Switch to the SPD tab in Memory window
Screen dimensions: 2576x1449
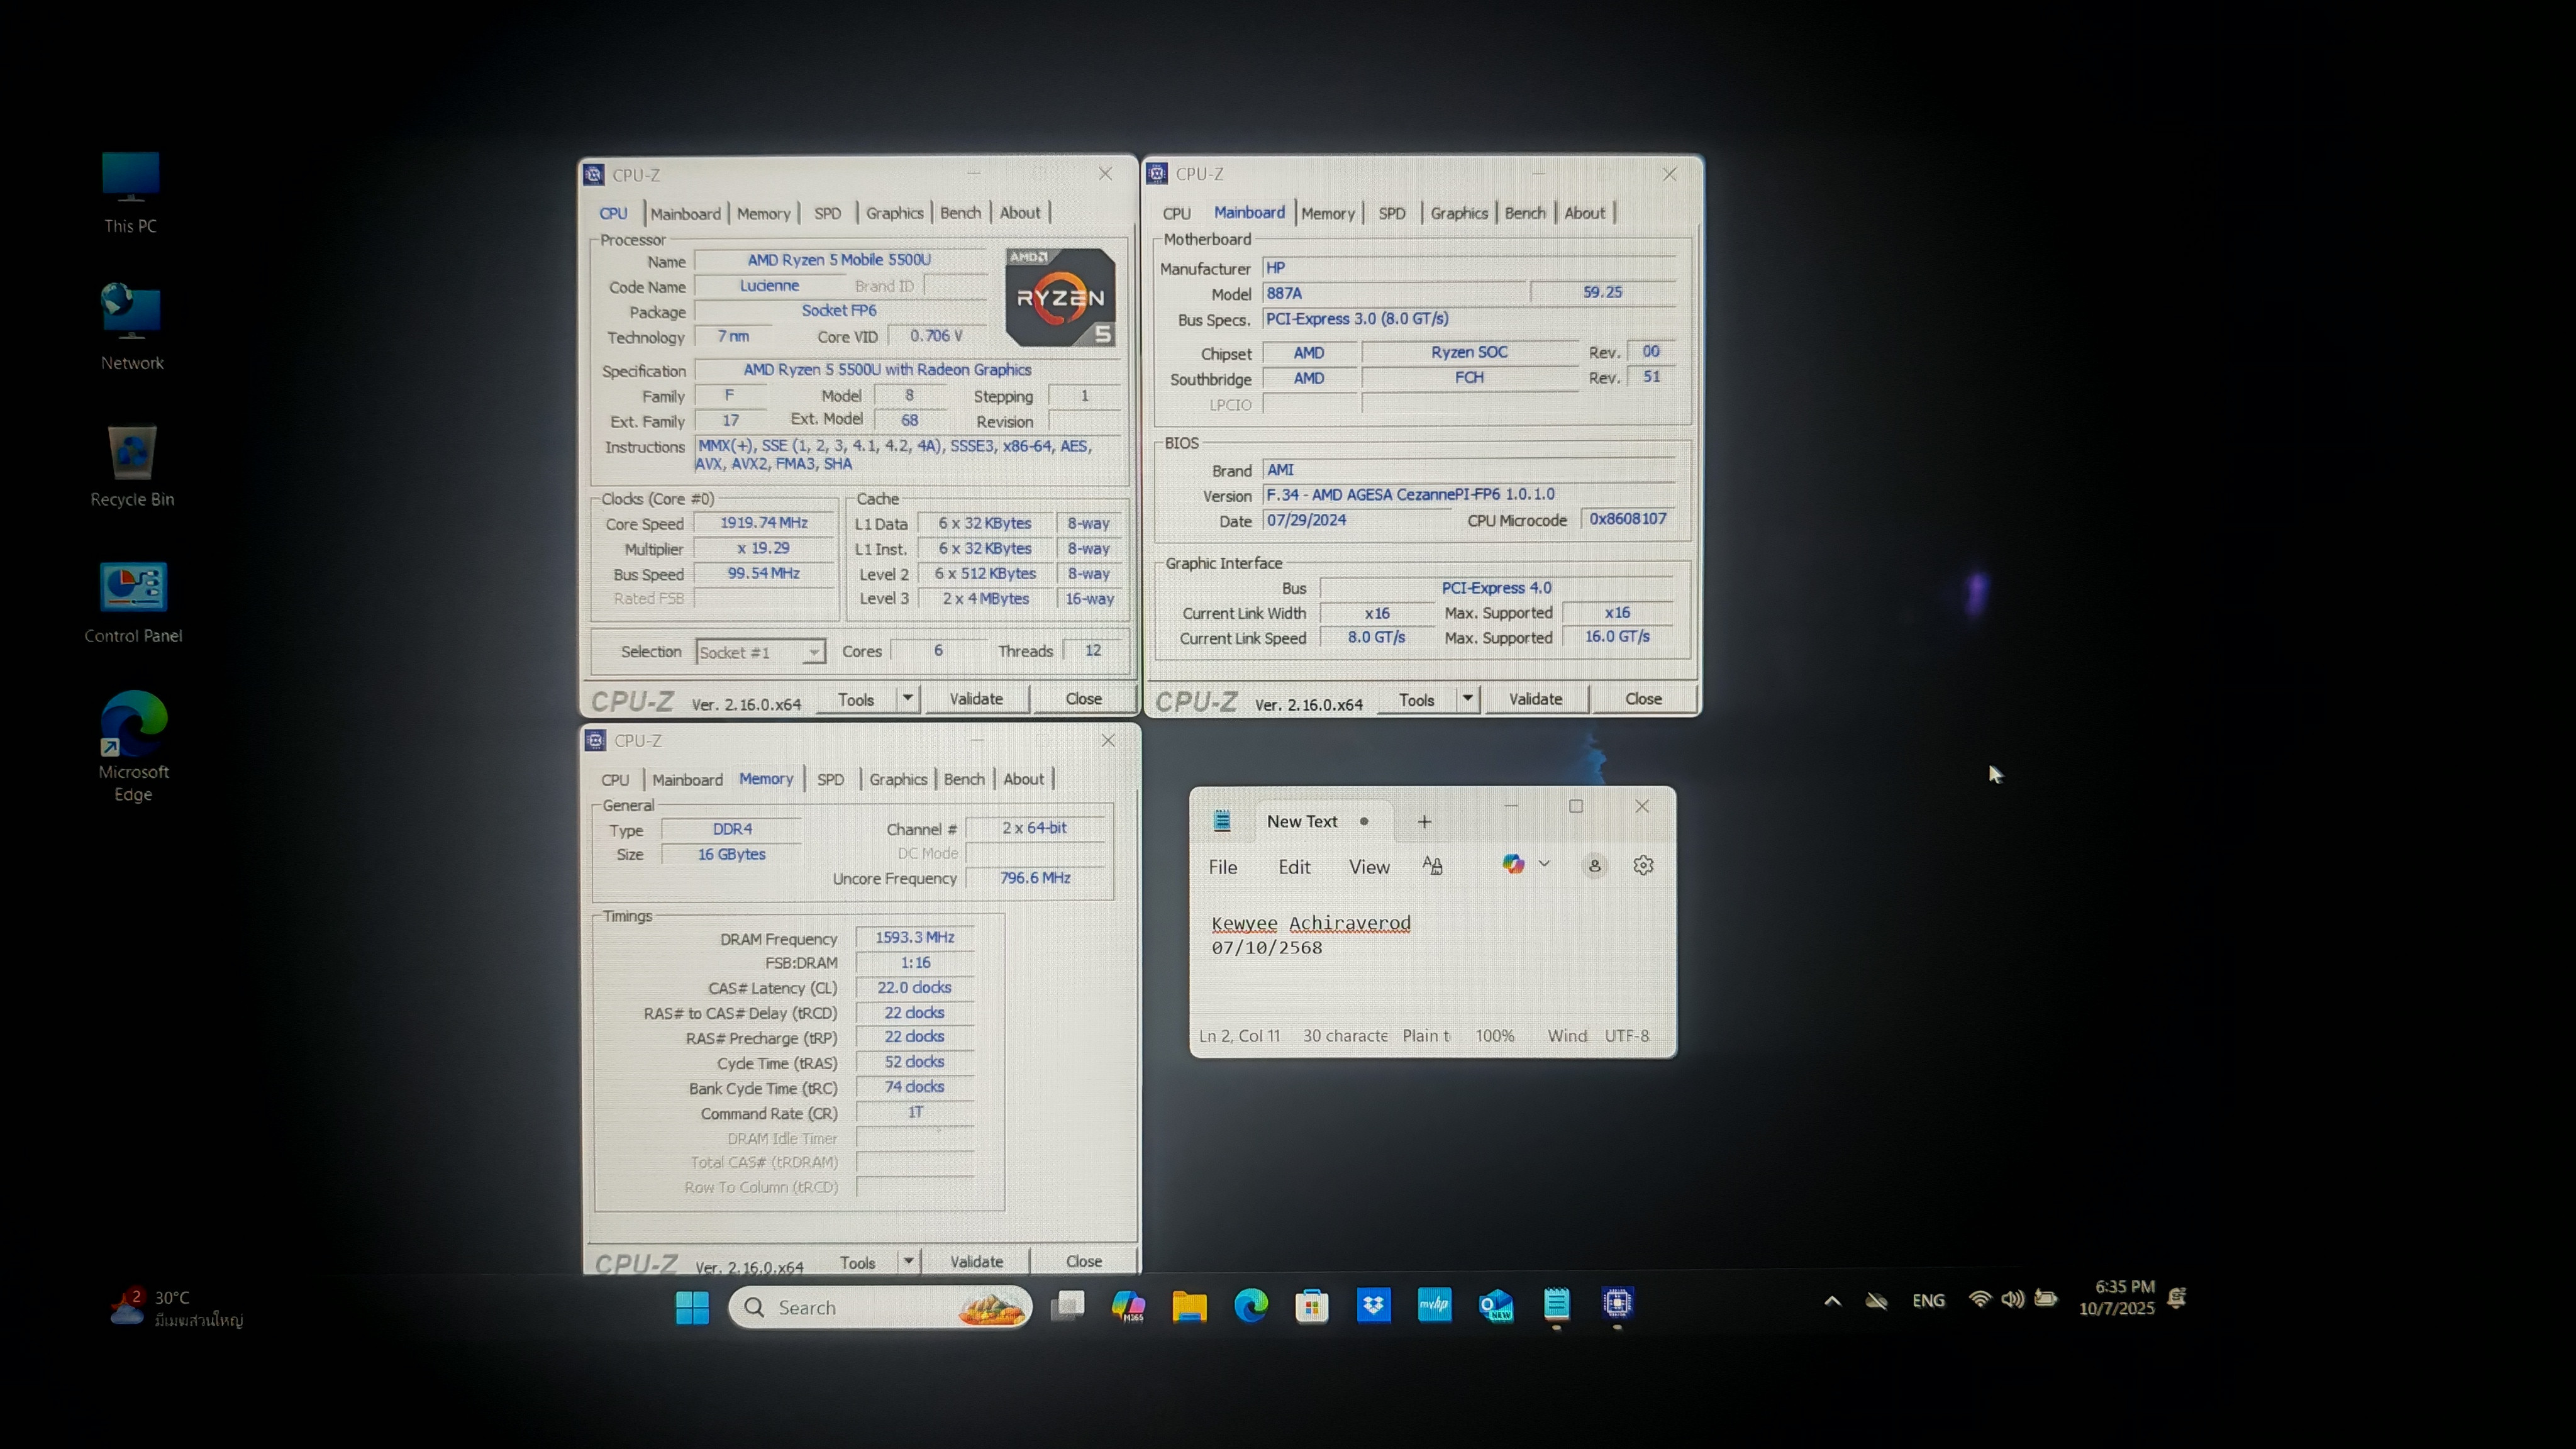point(830,779)
